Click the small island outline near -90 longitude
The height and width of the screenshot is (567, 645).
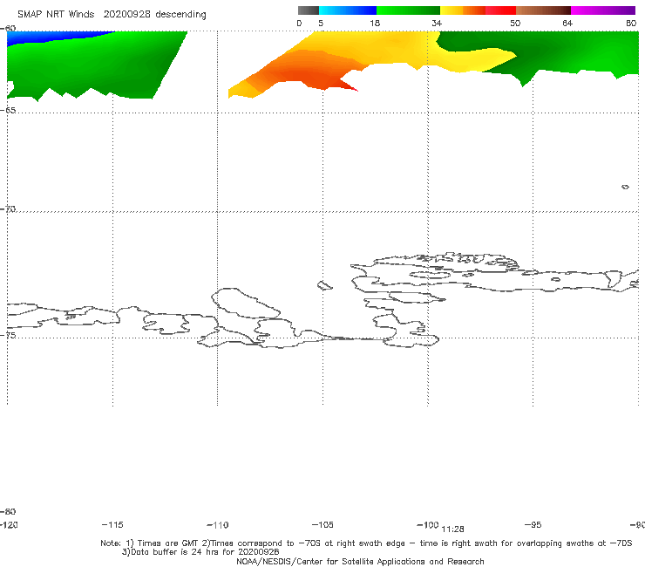(x=625, y=187)
